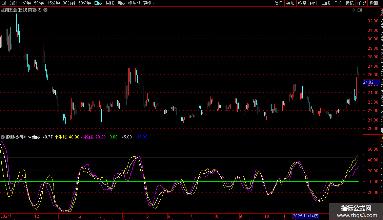Screen dimensions: 383x220
Task: Expand 更多 periods menu
Action: (149, 3)
